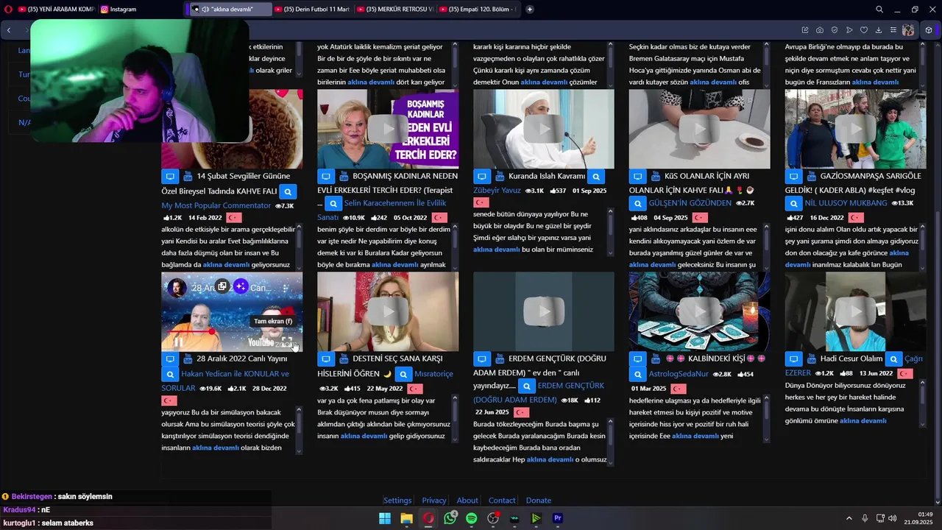942x530 pixels.
Task: Open the About footer link
Action: [x=467, y=501]
